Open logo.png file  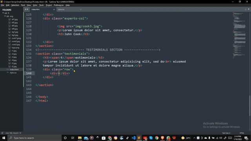15,48
